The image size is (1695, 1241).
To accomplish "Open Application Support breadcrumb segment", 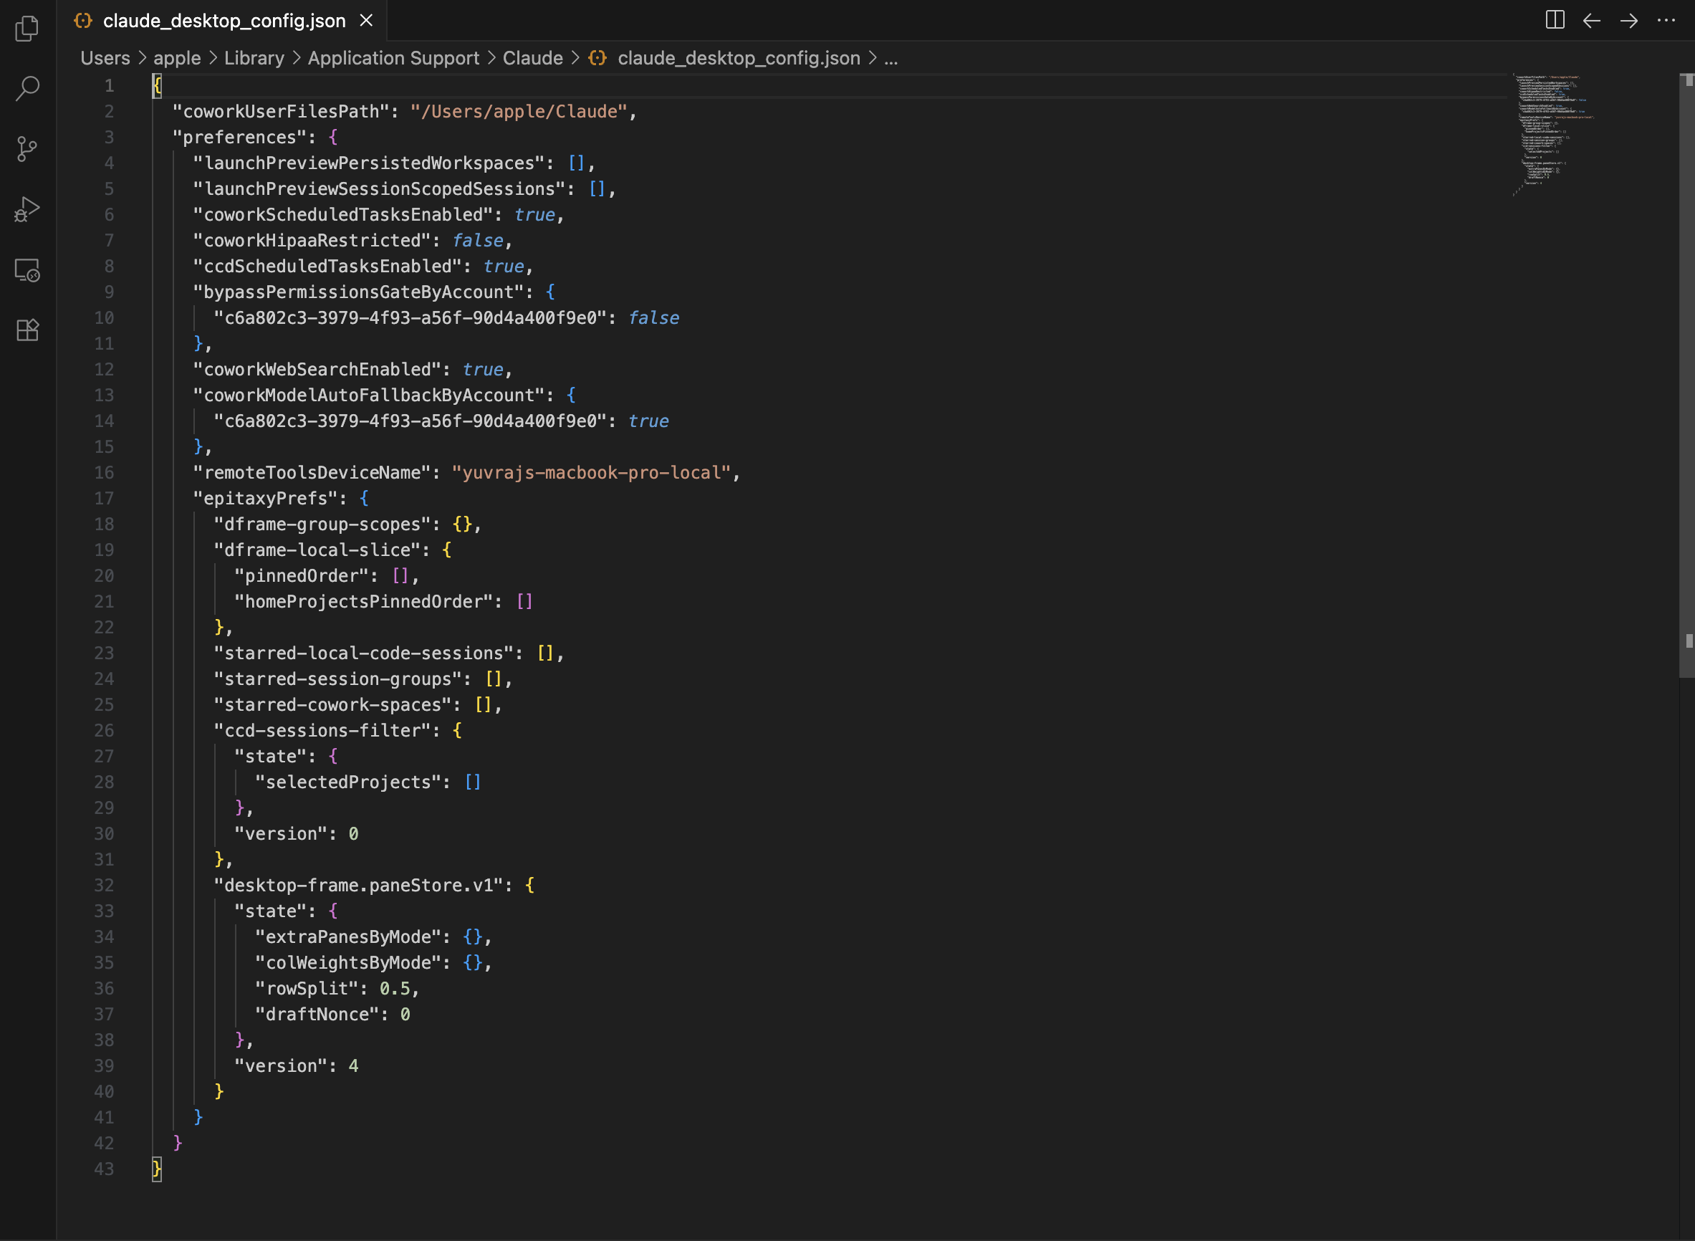I will coord(393,58).
